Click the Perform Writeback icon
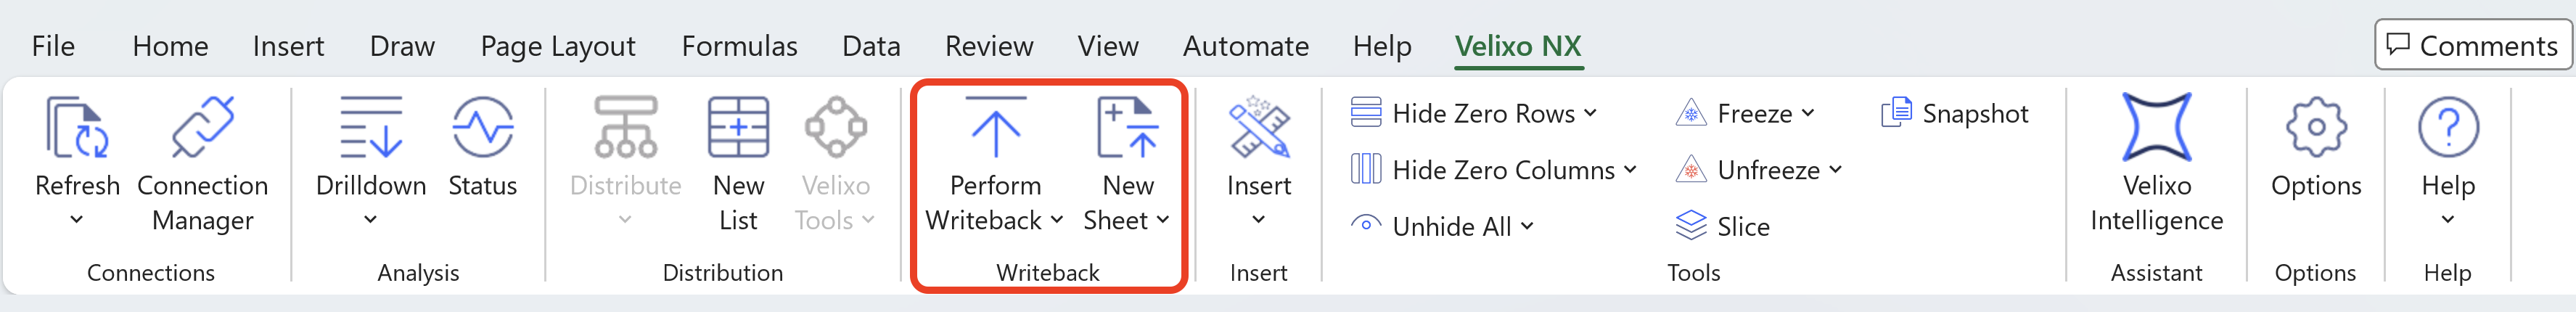 pos(995,128)
